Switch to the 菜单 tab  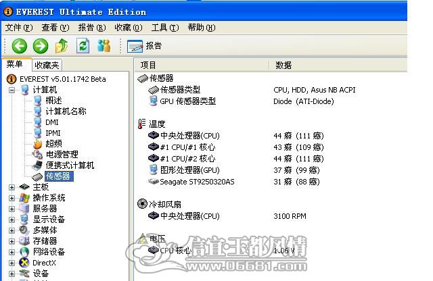tap(16, 64)
